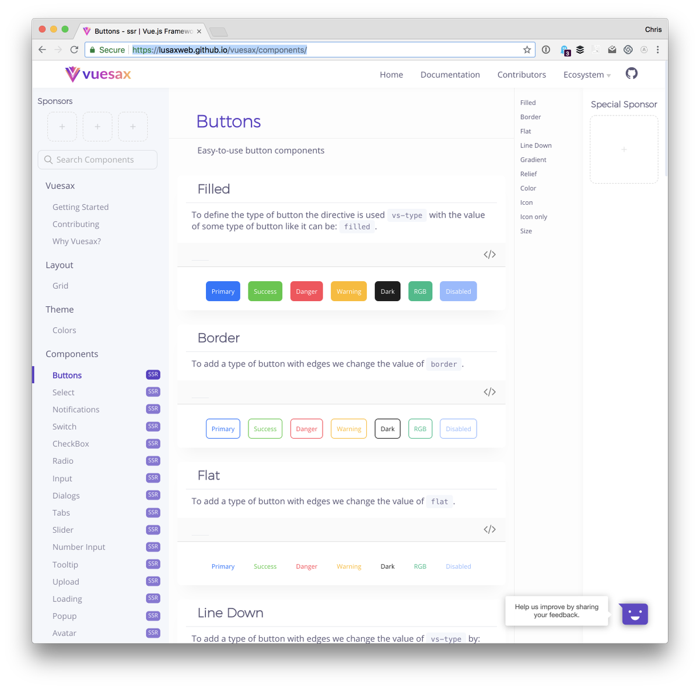Focus the Search Components field
700x689 pixels.
[x=97, y=160]
